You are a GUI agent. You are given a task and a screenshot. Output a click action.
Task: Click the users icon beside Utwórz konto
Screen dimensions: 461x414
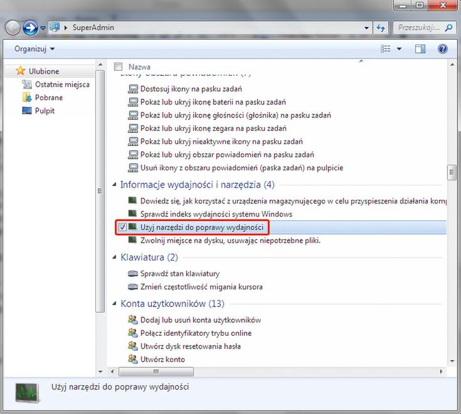click(x=133, y=359)
